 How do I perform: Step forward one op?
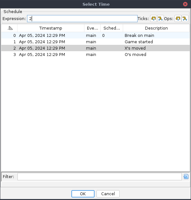point(185,19)
